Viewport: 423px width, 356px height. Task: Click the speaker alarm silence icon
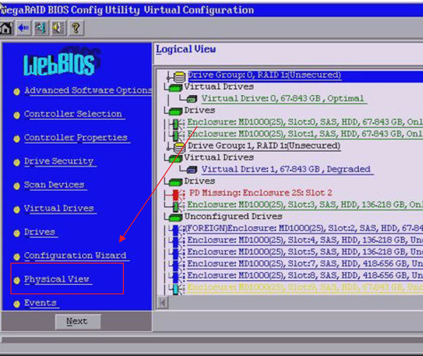coord(58,28)
